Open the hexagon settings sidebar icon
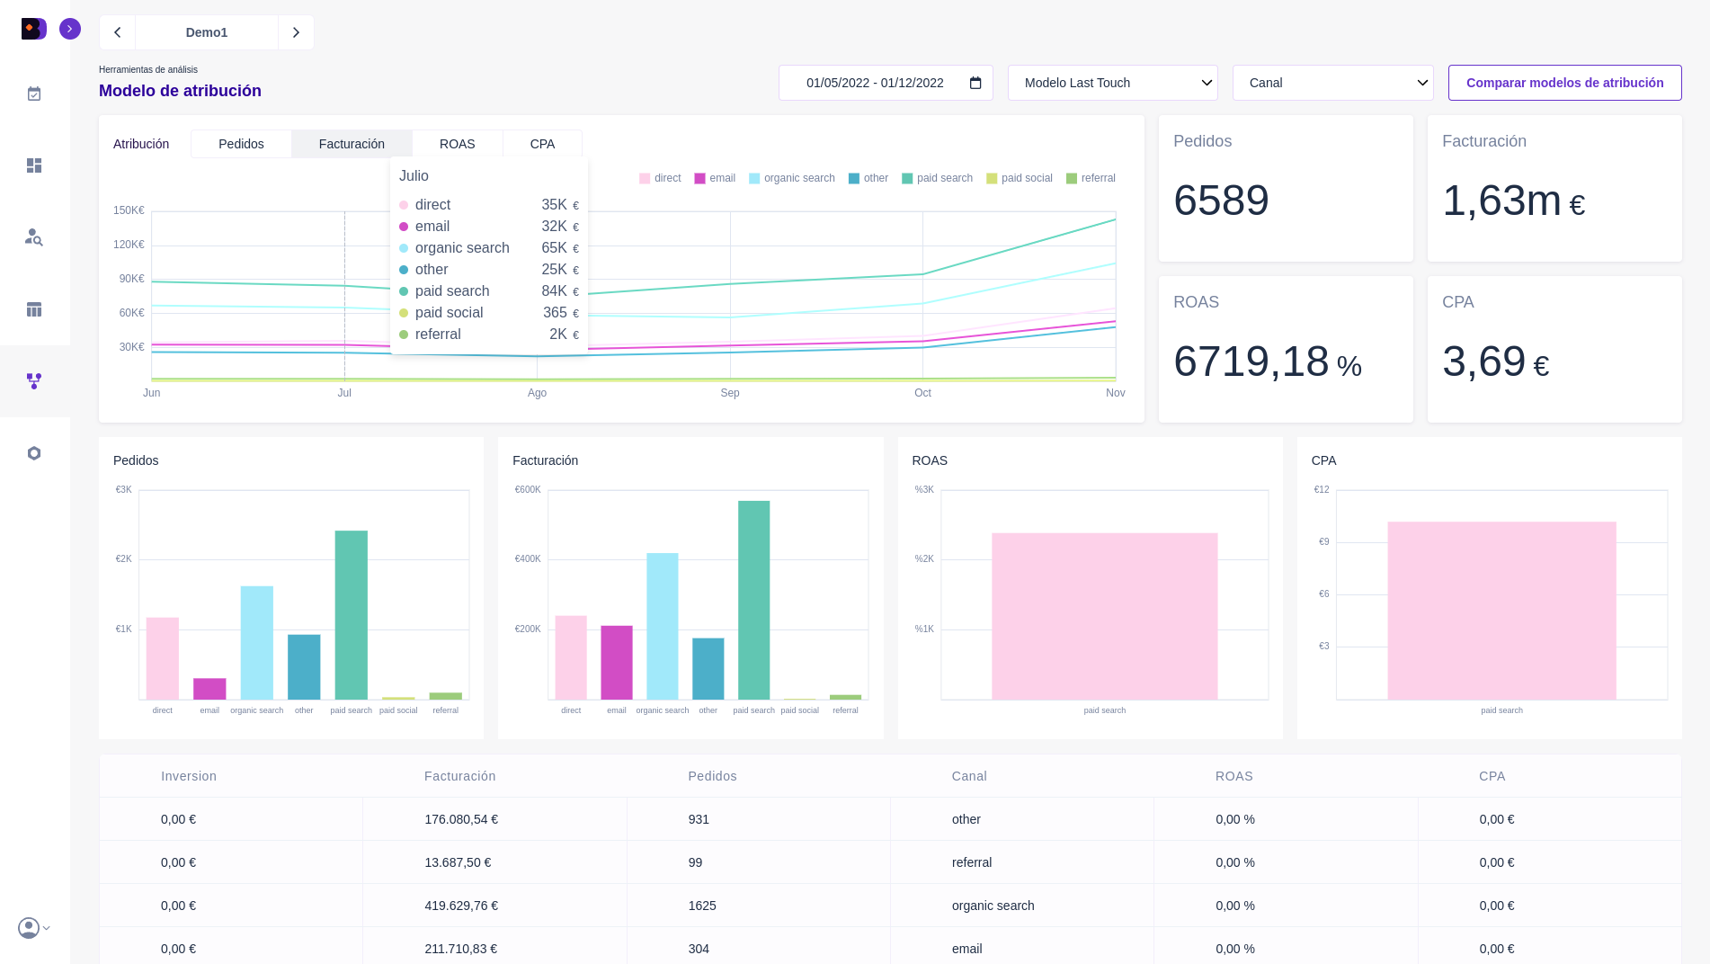The image size is (1710, 964). coord(34,453)
